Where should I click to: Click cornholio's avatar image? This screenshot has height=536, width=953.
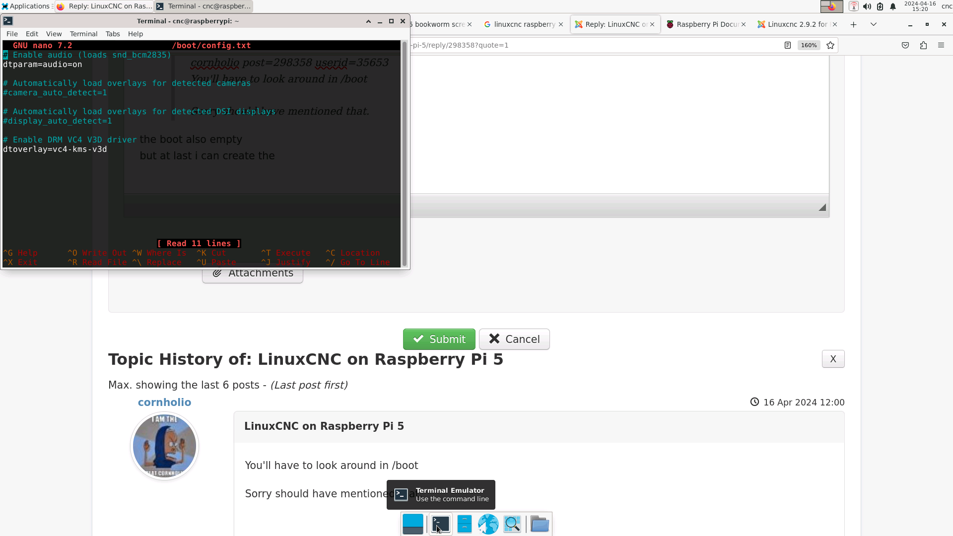[x=164, y=446]
